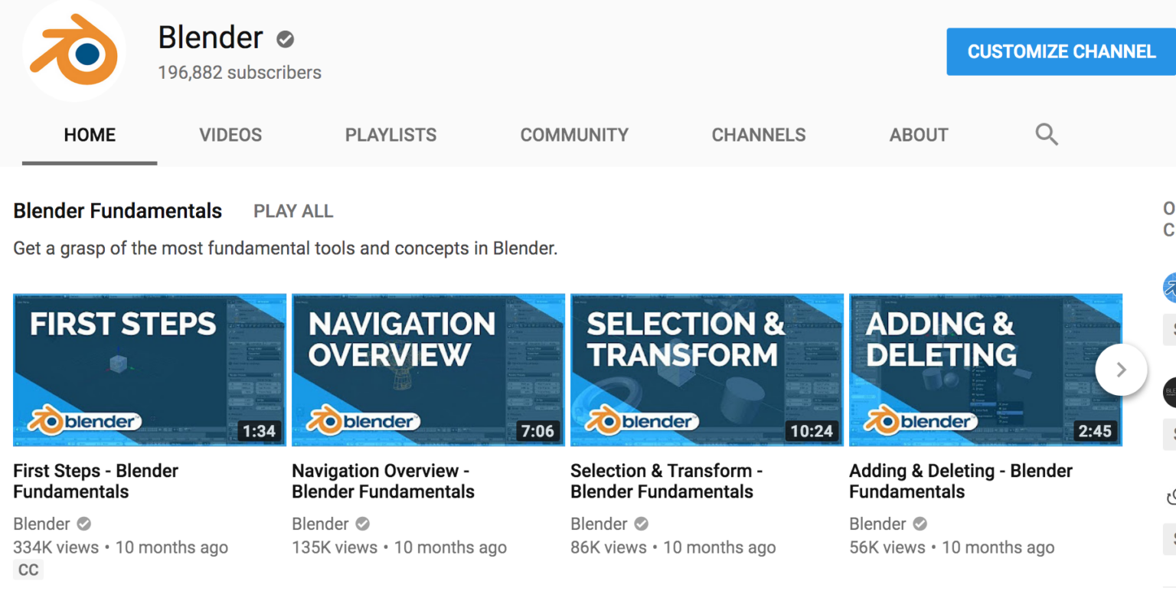Select the Channels tab
Screen dimensions: 1176x591
coord(759,135)
